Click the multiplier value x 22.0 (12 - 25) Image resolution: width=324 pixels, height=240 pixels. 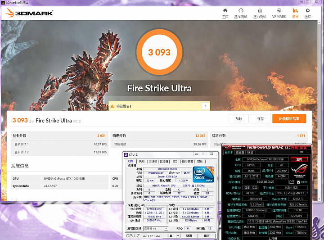click(x=154, y=213)
